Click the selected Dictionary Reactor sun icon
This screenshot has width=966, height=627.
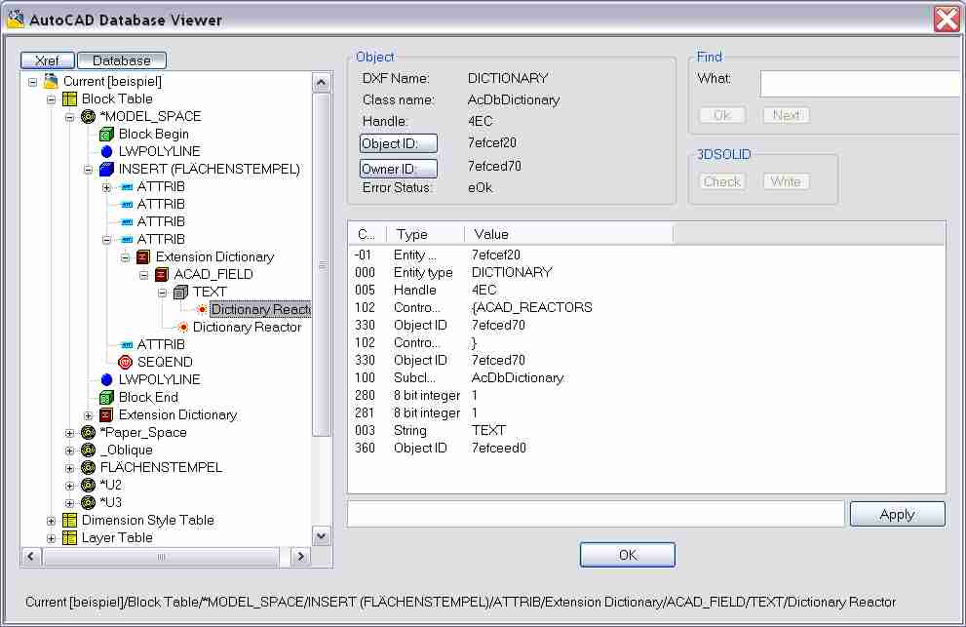[202, 309]
